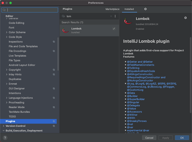Click the search icon in the settings search box
Viewport: 192px width, 142px height.
4,10
